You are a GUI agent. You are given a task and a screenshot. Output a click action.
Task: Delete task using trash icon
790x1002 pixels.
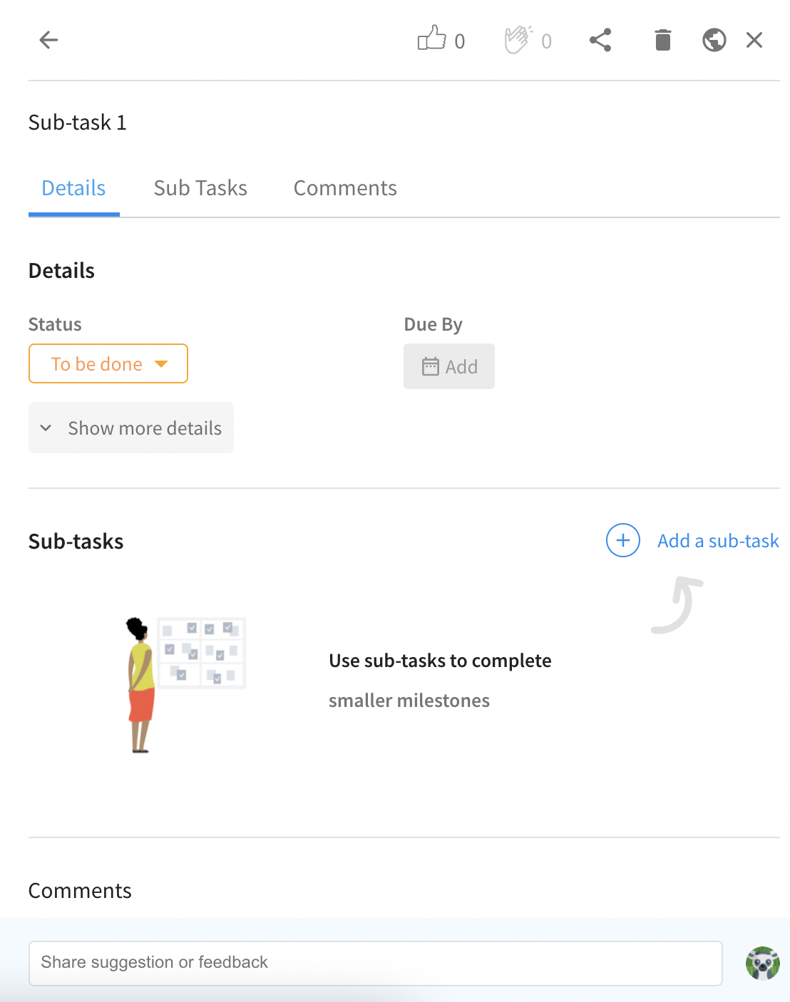pos(663,40)
